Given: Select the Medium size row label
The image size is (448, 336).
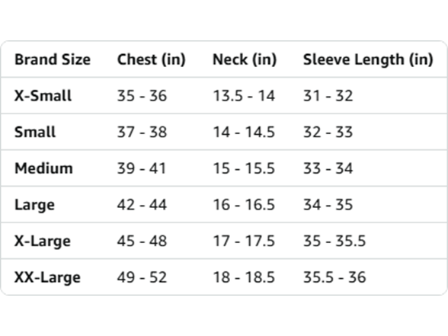Looking at the screenshot, I should tap(43, 168).
